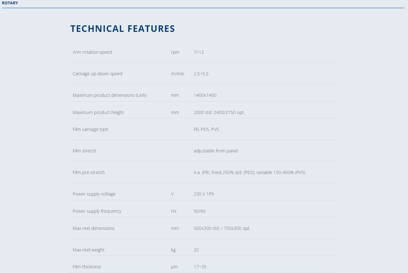Screen dimensions: 408x273
Task: Select the 500x300 std. / 750x300 opt. value
Action: pyautogui.click(x=222, y=228)
